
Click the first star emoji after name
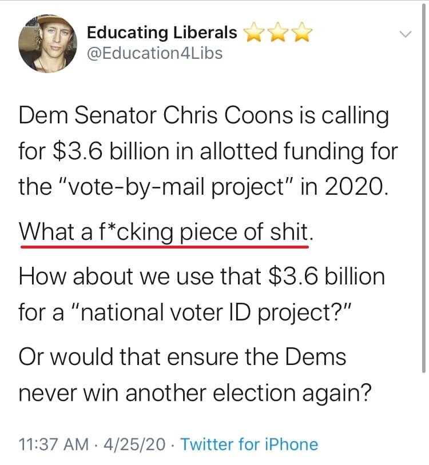[x=253, y=33]
